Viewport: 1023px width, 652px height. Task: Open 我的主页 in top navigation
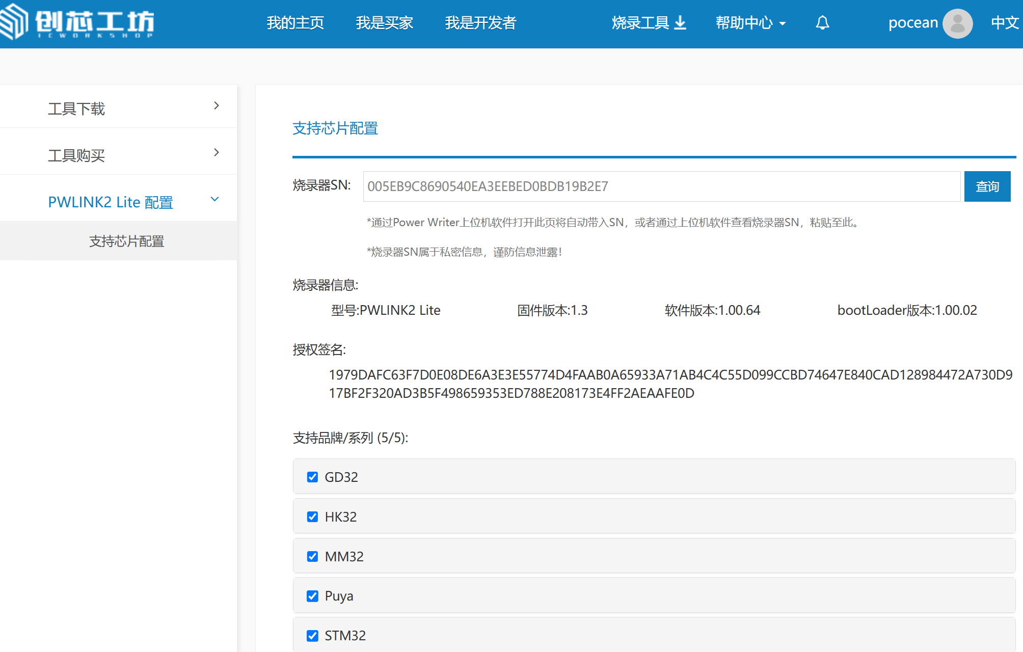click(x=295, y=23)
